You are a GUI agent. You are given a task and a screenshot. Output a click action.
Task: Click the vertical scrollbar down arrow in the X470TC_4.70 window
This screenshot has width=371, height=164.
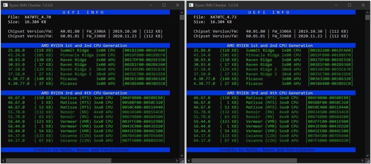point(182,155)
